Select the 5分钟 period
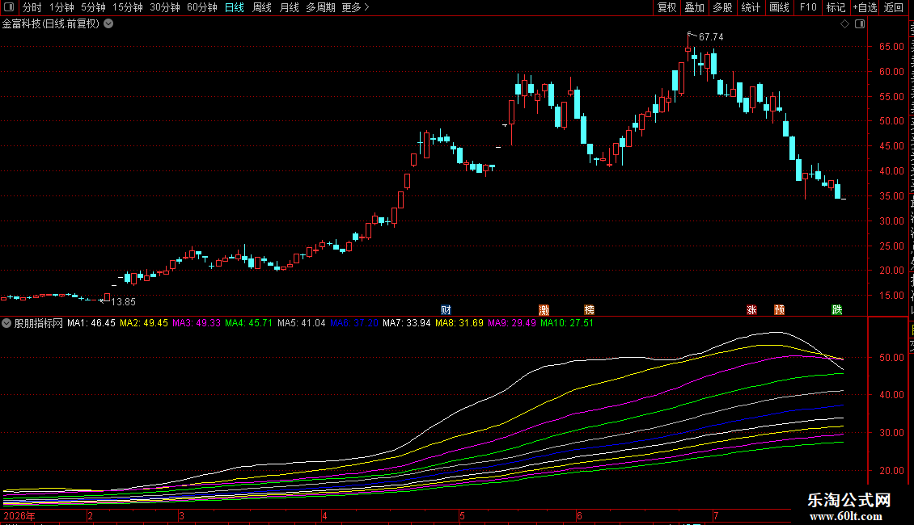The width and height of the screenshot is (914, 525). tap(93, 7)
